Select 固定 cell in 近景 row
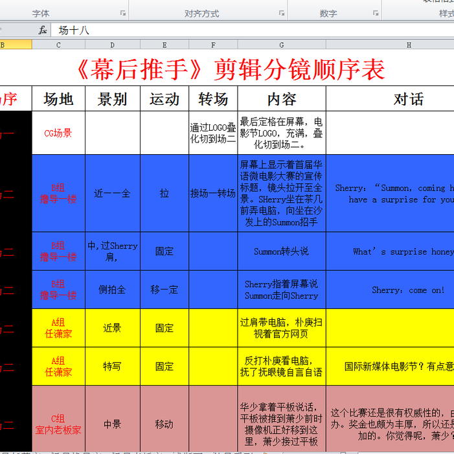 (165, 328)
